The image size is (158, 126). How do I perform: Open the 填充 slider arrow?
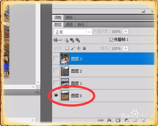(126, 49)
